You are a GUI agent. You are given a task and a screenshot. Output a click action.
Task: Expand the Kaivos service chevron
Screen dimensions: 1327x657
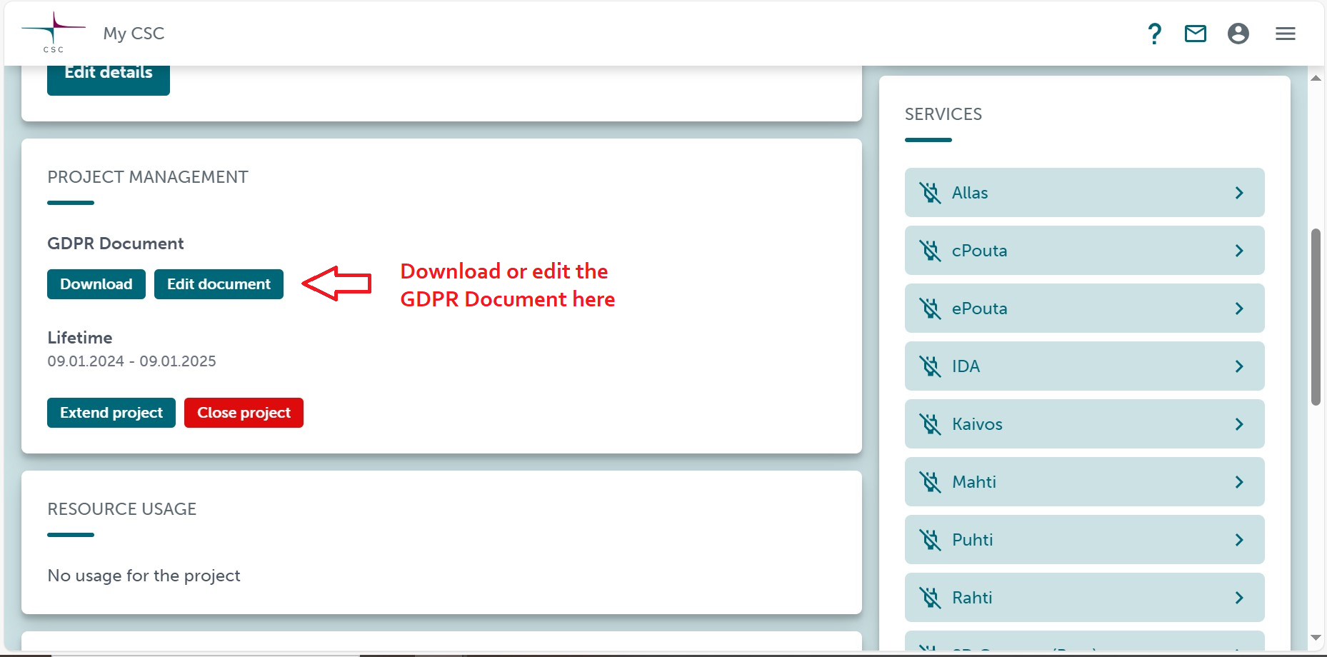(1238, 424)
